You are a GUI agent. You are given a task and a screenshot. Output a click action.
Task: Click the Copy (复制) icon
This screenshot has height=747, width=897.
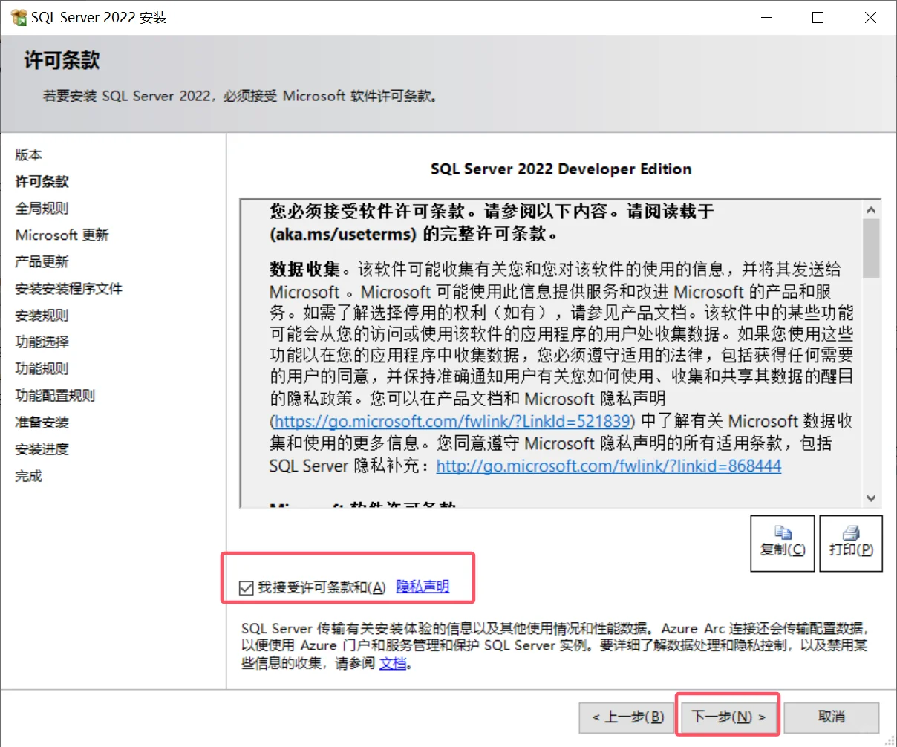pyautogui.click(x=782, y=543)
